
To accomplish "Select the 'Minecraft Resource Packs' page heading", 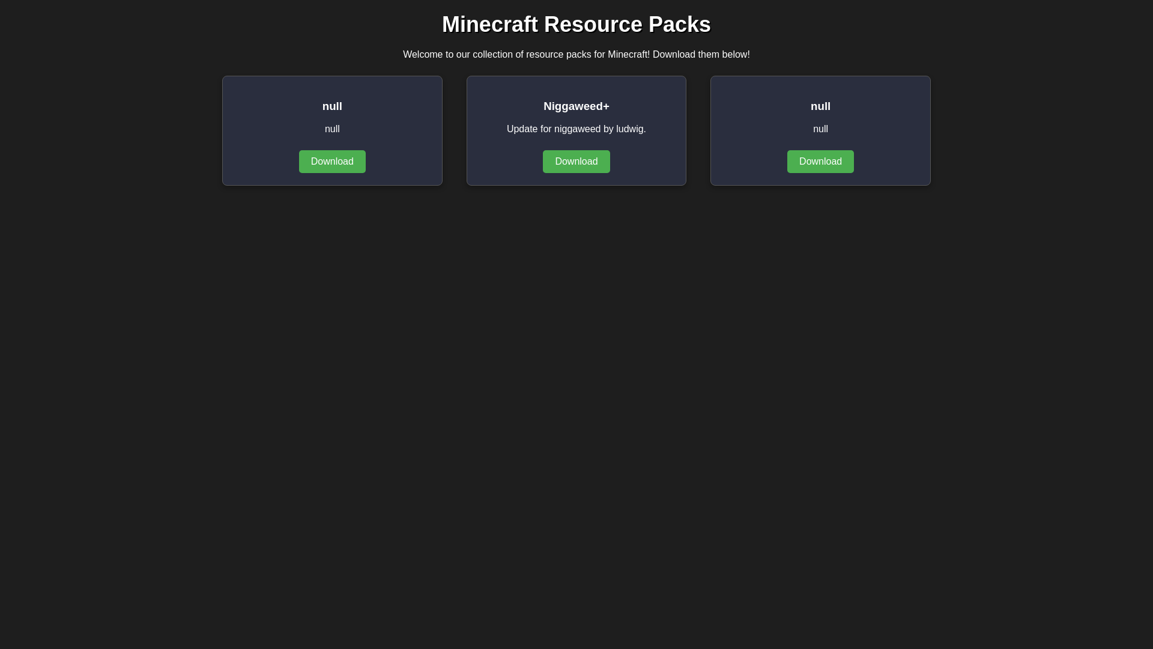I will [576, 25].
